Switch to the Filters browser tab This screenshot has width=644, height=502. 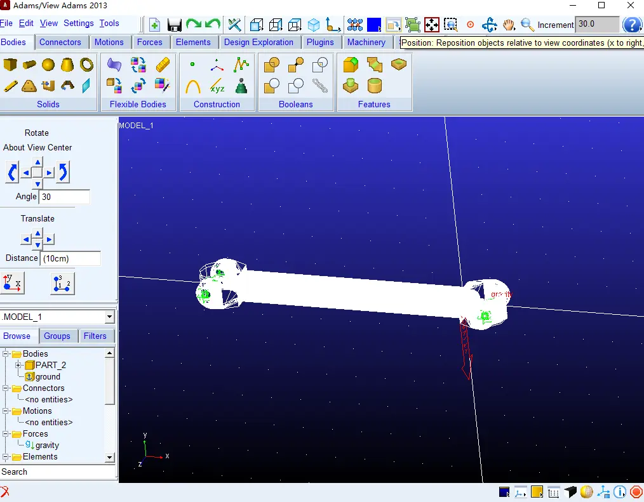tap(95, 336)
